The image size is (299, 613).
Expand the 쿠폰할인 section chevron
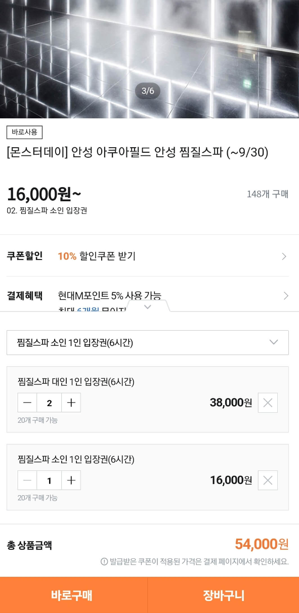pos(285,256)
